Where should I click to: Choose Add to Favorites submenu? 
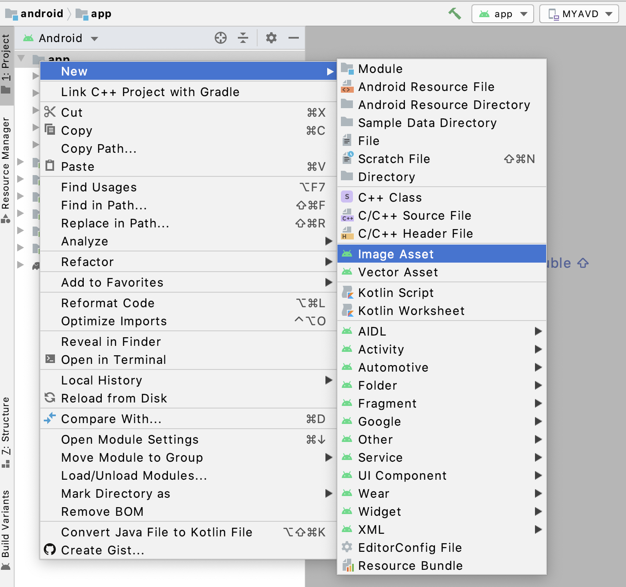pyautogui.click(x=188, y=282)
